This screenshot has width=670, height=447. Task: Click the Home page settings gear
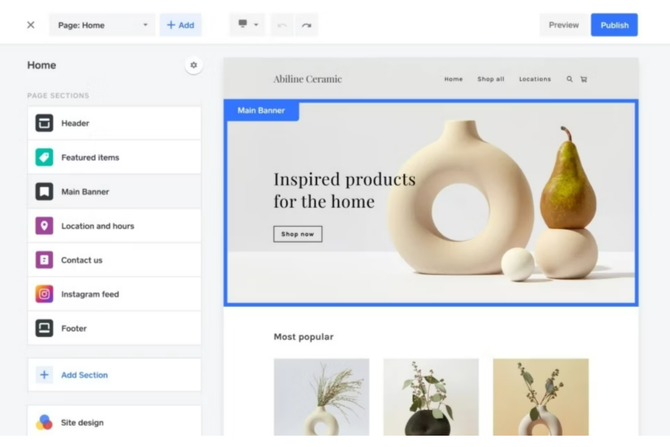click(x=194, y=65)
